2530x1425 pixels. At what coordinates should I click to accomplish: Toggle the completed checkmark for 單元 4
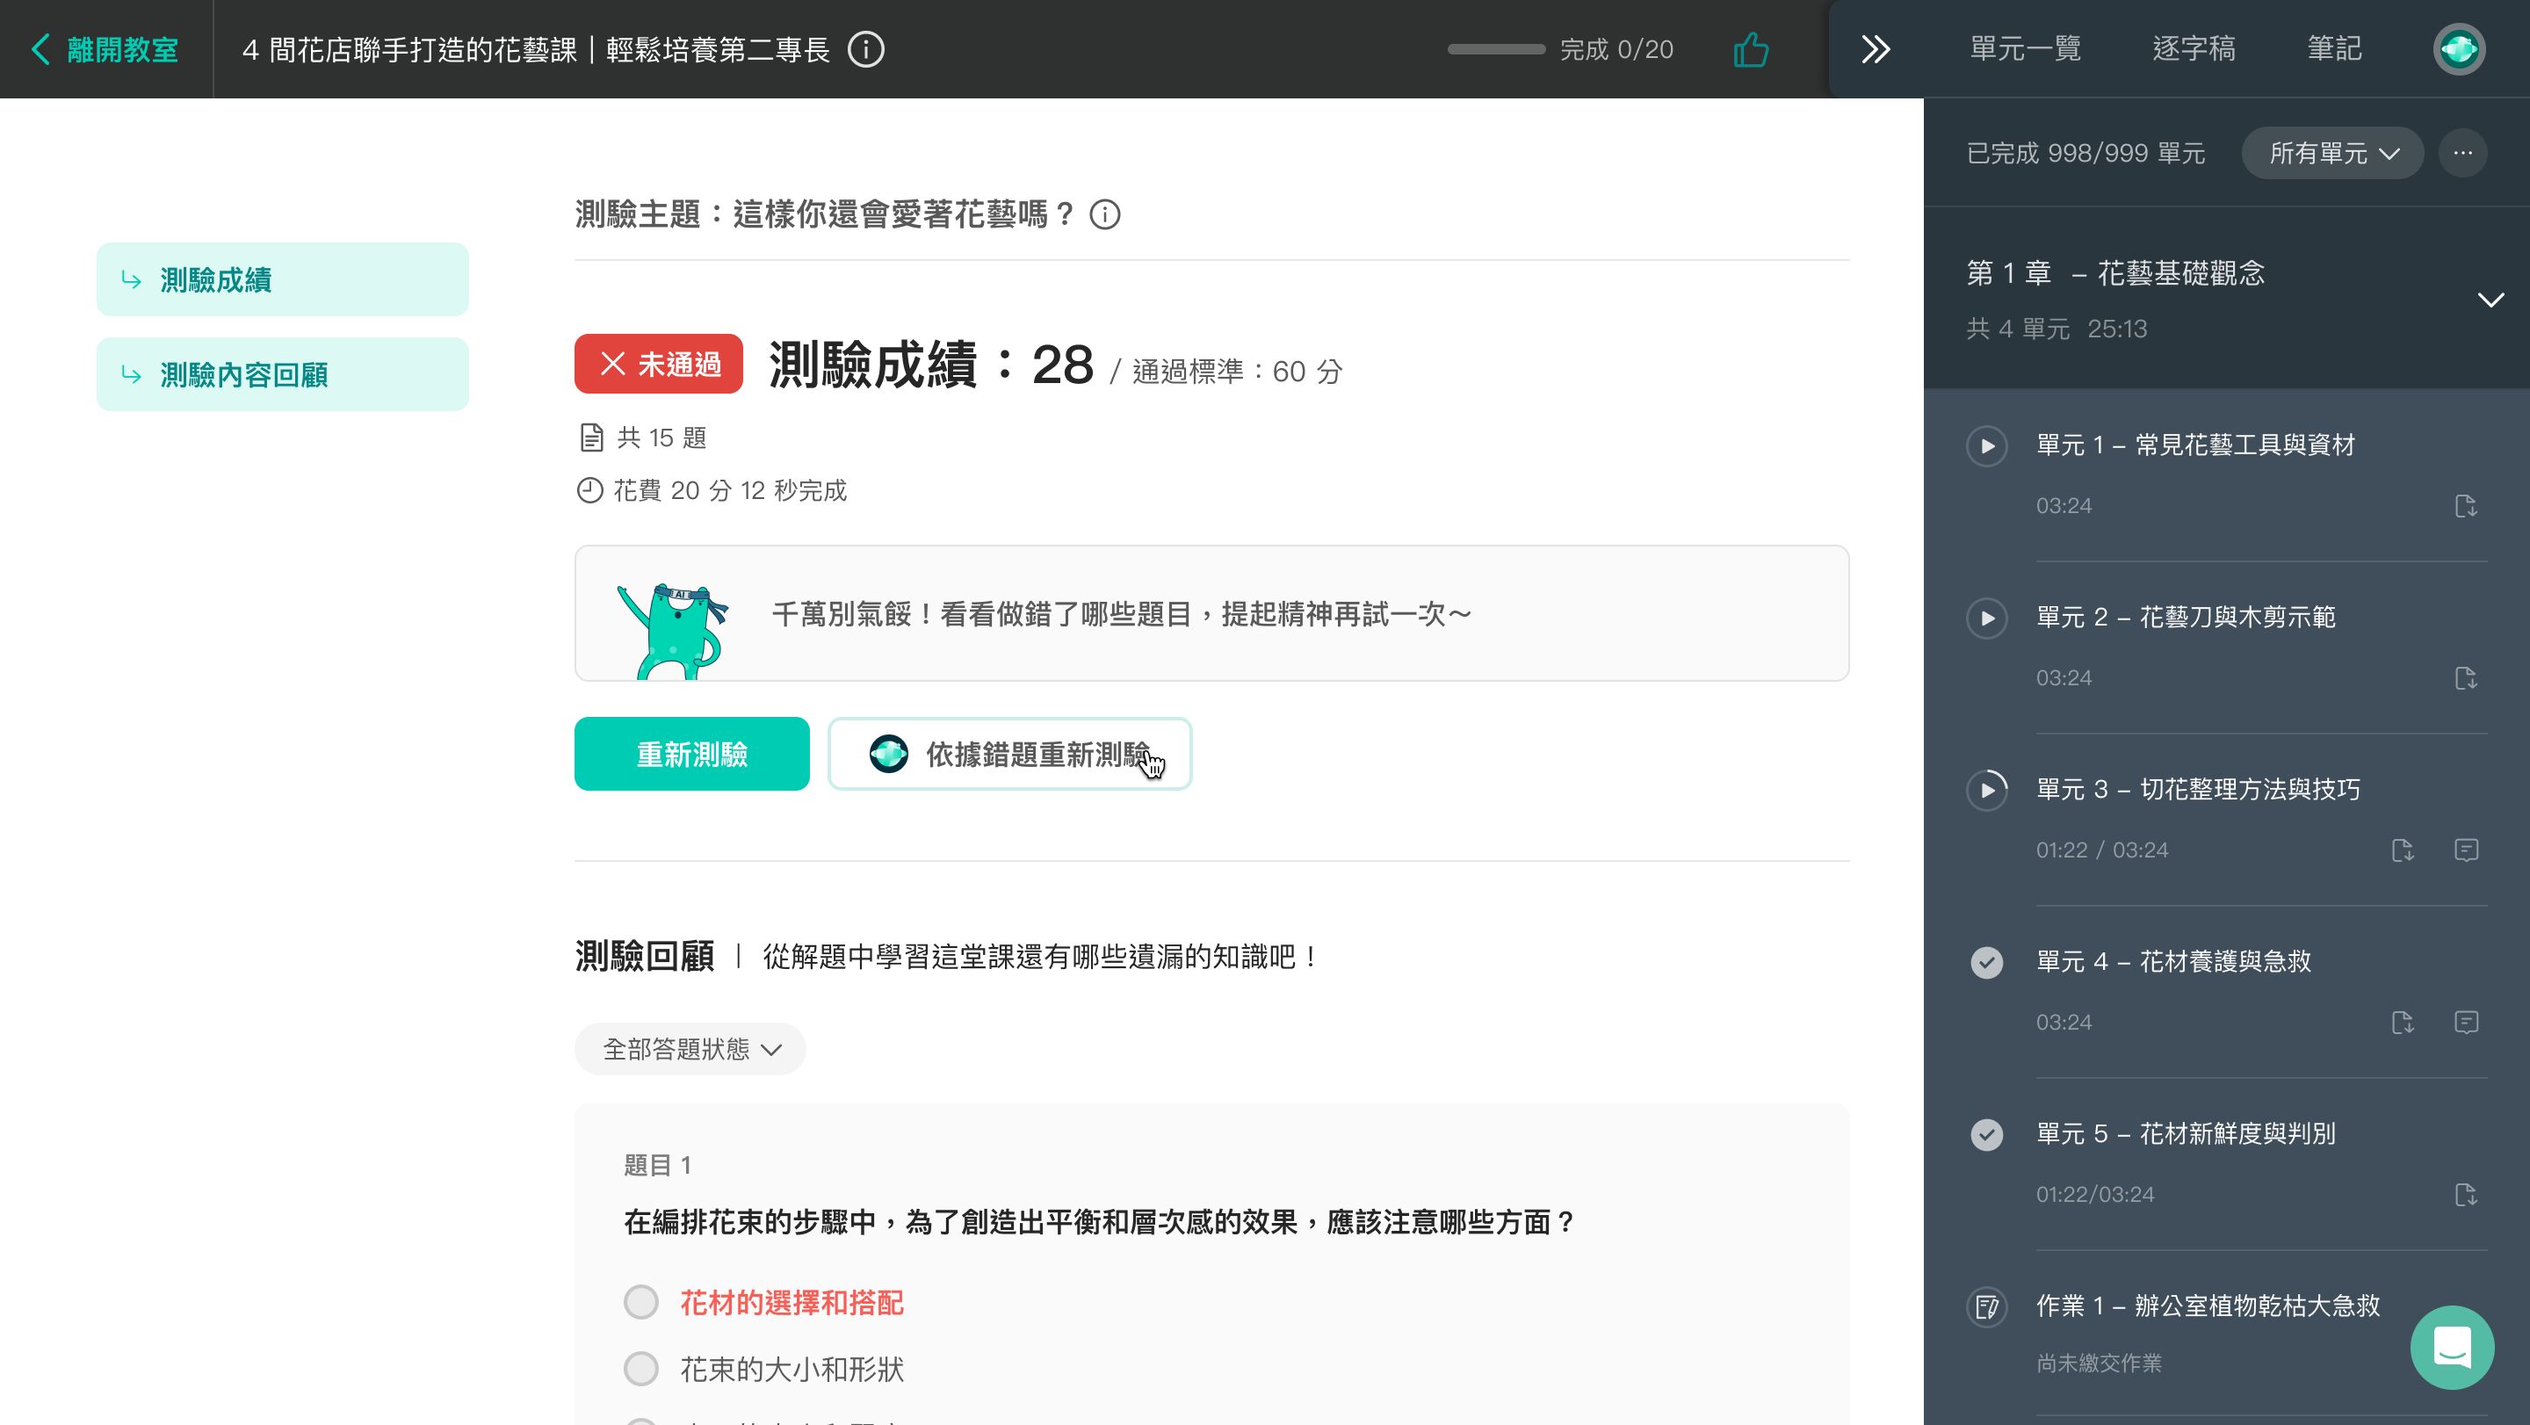1987,961
